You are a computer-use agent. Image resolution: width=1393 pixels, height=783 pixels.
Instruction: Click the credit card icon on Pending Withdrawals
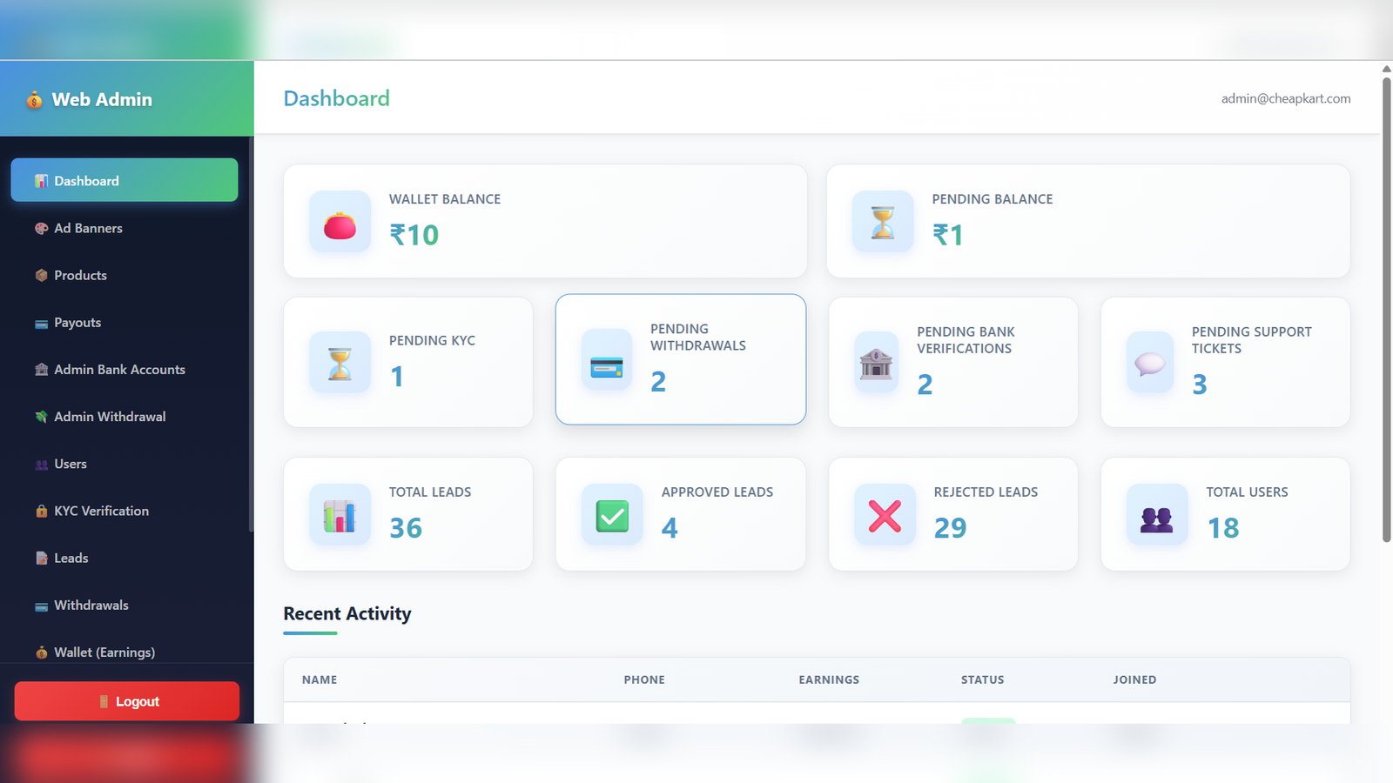pos(607,367)
